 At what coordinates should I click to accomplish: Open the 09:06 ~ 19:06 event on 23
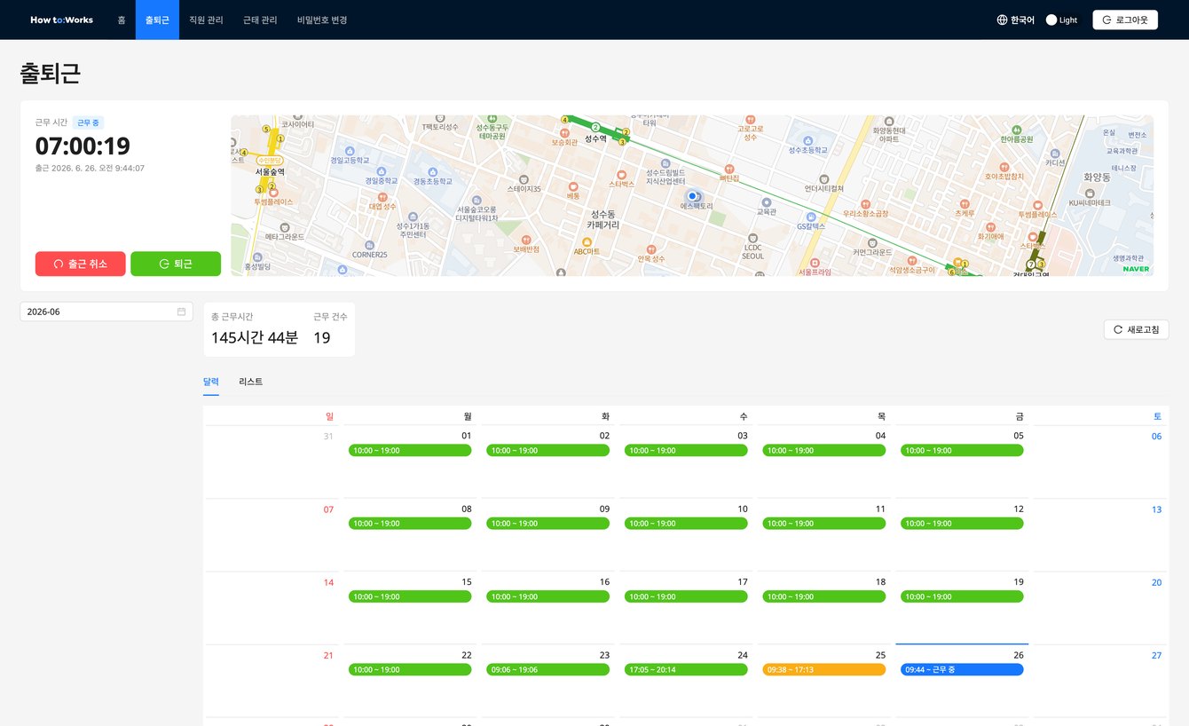(548, 669)
